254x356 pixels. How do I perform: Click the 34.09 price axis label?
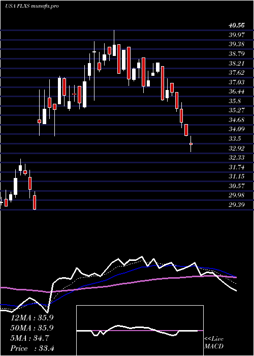[237, 129]
